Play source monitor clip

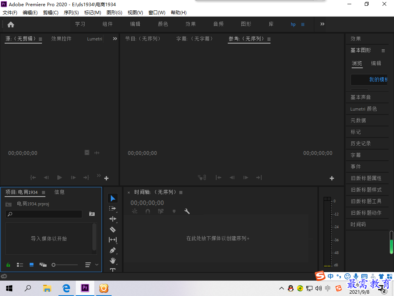(x=60, y=178)
